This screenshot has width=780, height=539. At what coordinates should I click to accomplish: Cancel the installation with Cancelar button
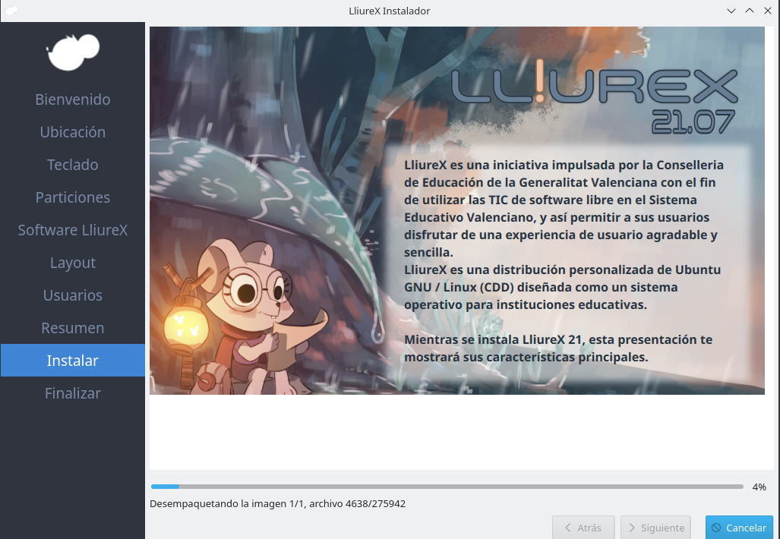[739, 528]
